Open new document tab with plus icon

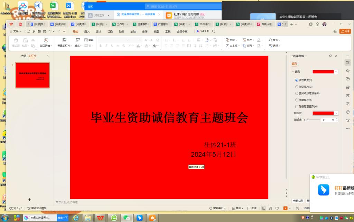coord(292,25)
